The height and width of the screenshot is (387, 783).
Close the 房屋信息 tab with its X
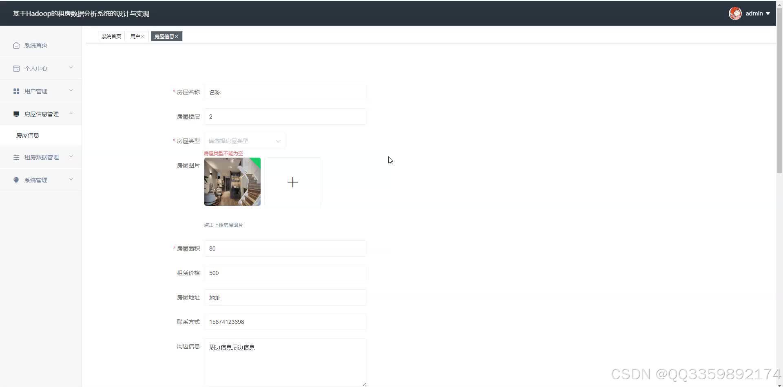[177, 37]
